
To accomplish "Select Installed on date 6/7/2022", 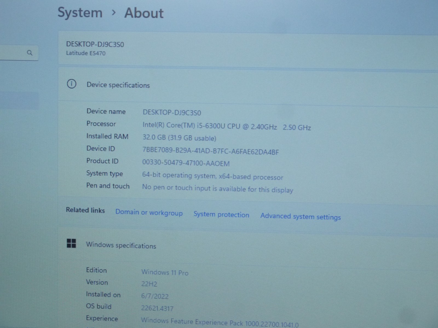I will pos(155,296).
